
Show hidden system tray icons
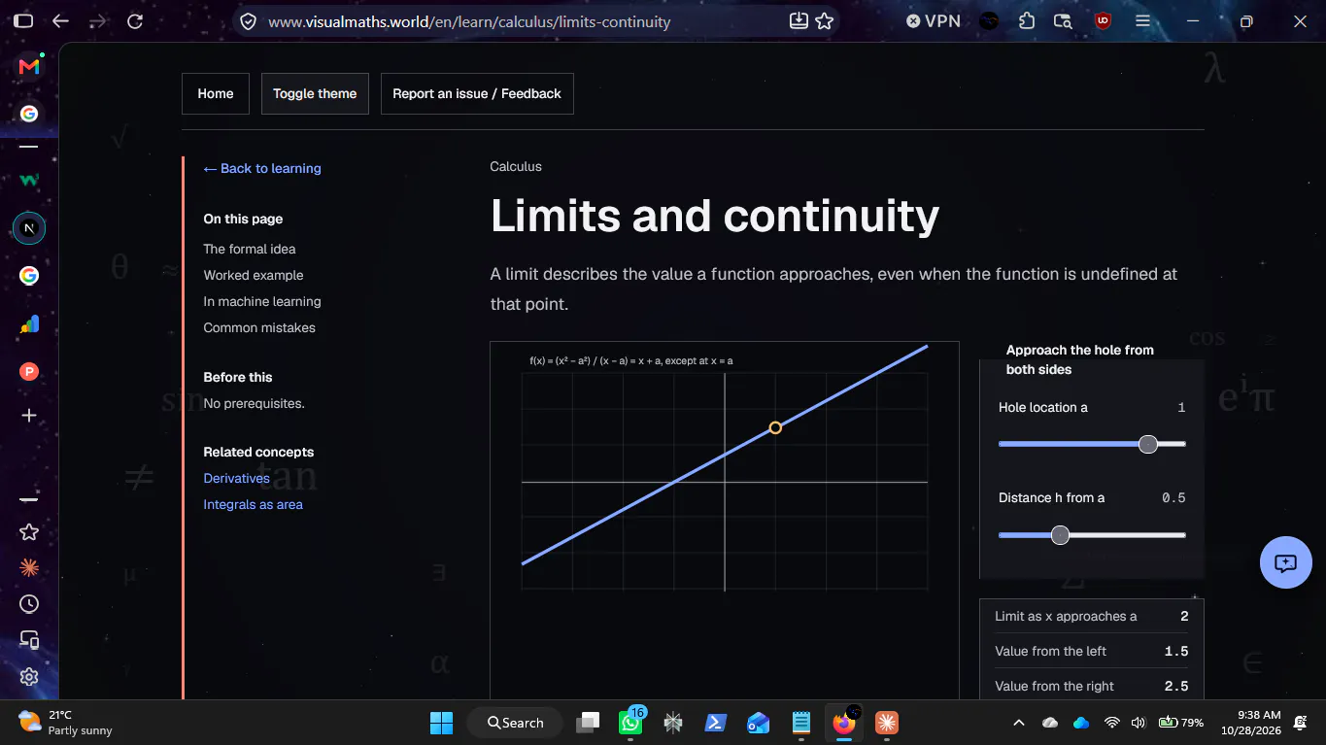[1019, 723]
